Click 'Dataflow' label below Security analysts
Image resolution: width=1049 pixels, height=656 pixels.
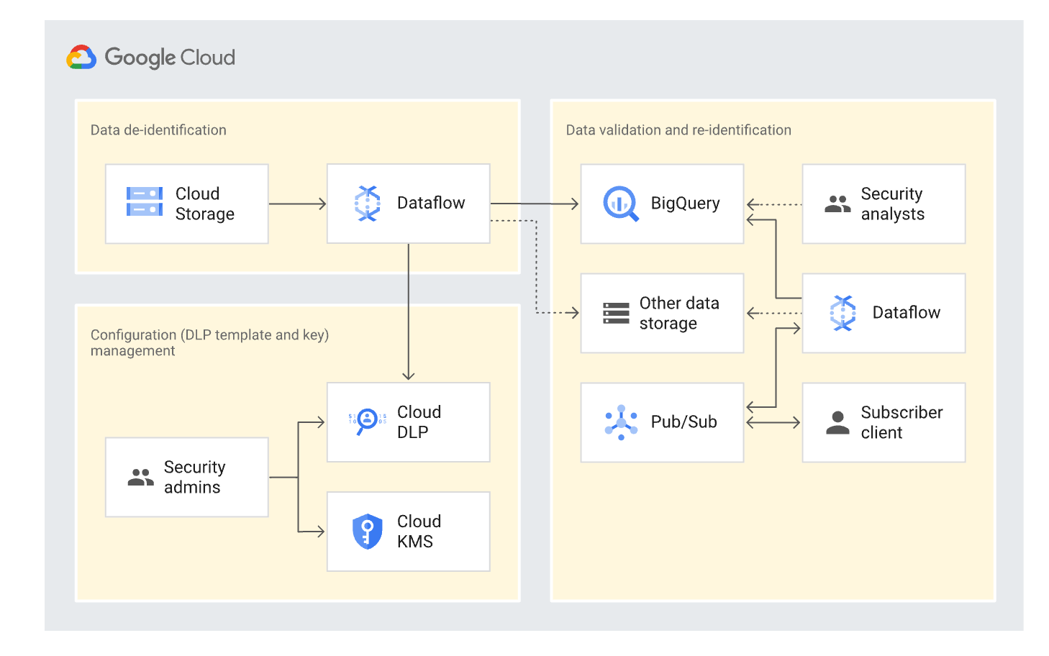[907, 313]
